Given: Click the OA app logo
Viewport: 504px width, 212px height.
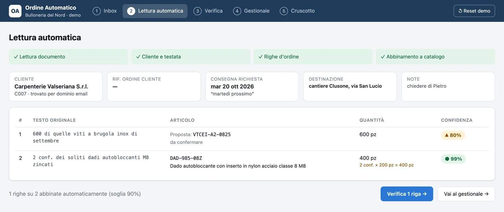Looking at the screenshot, I should pos(15,11).
